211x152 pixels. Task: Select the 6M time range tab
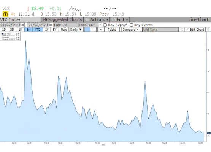click(x=29, y=30)
